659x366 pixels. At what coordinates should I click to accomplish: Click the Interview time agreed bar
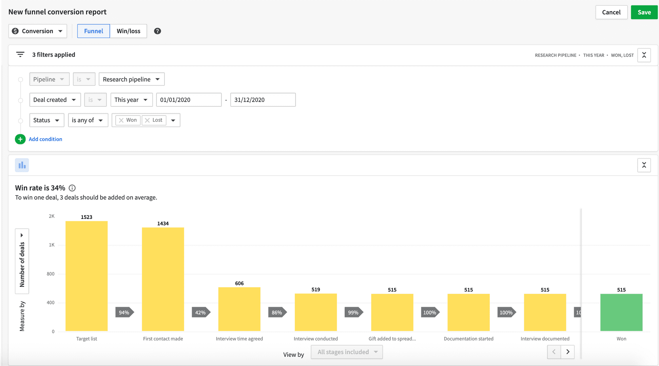click(x=239, y=309)
